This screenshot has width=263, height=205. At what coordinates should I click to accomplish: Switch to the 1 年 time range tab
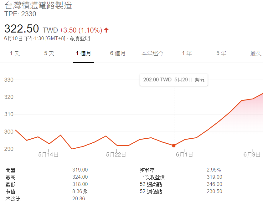point(187,54)
